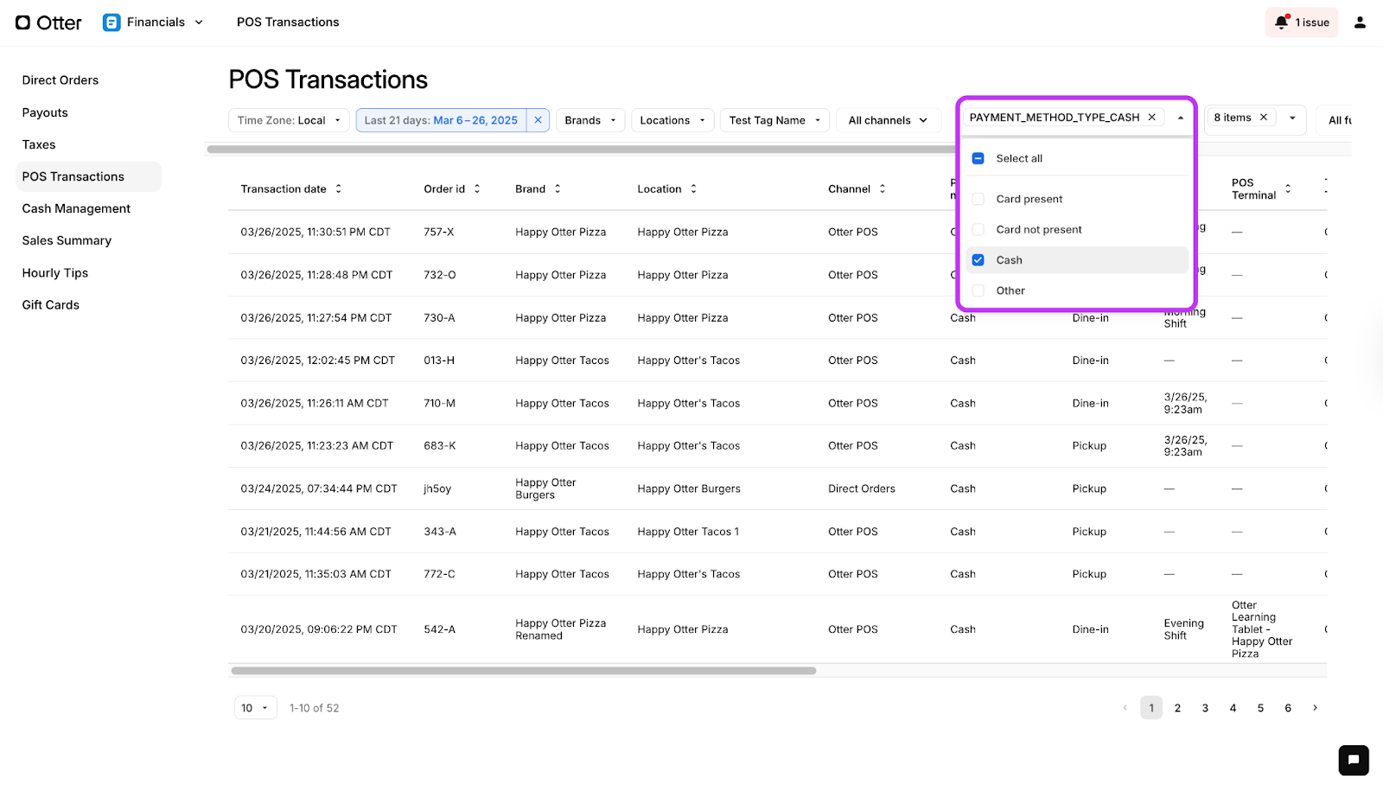Viewport: 1383px width, 785px height.
Task: Go to previous page arrow
Action: pyautogui.click(x=1125, y=708)
